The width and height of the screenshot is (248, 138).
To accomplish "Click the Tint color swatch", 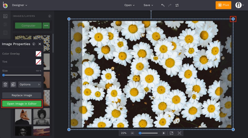I will tap(38, 62).
